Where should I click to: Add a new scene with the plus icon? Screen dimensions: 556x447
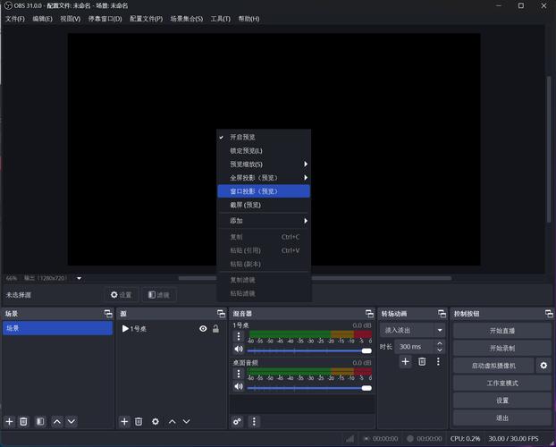tap(10, 421)
